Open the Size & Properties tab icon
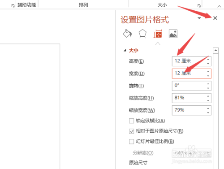The width and height of the screenshot is (224, 169). pyautogui.click(x=158, y=34)
